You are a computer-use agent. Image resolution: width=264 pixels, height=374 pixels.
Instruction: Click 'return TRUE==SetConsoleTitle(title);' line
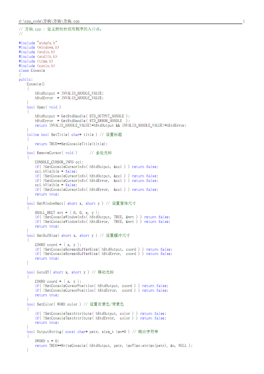[x=71, y=144]
